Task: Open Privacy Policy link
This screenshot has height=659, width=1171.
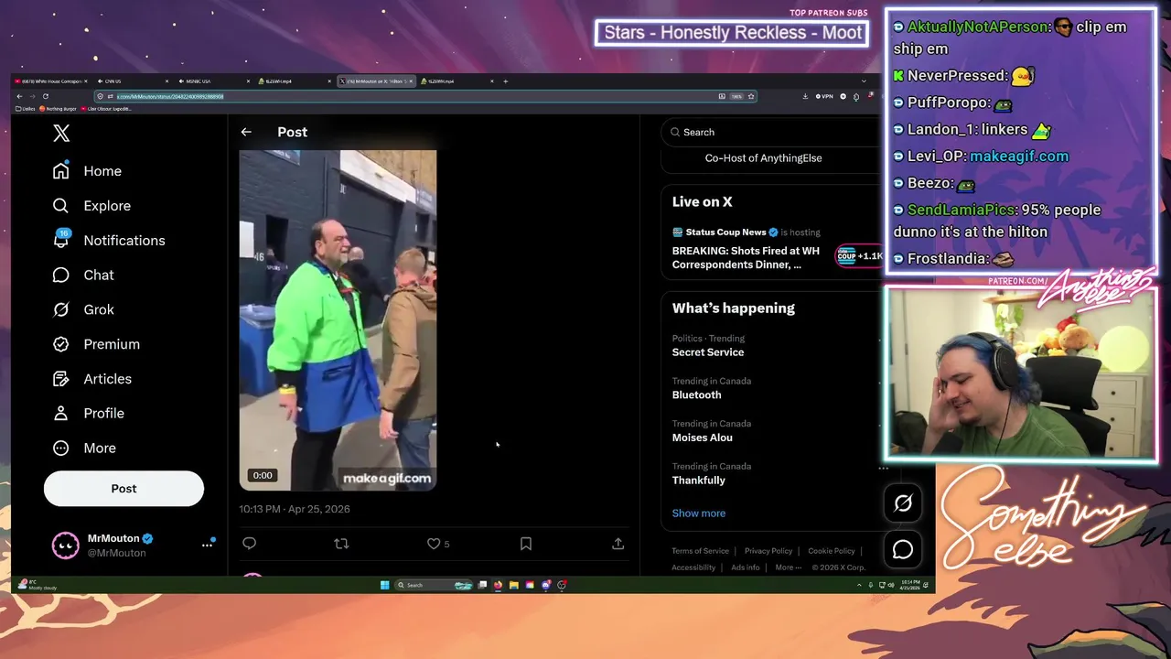Action: [768, 551]
